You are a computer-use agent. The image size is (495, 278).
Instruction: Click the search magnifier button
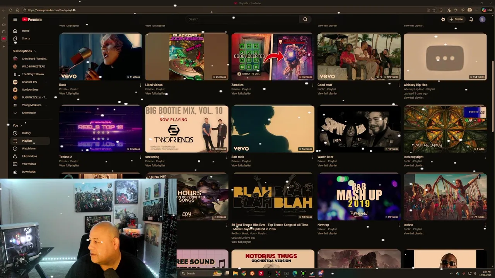pyautogui.click(x=305, y=19)
